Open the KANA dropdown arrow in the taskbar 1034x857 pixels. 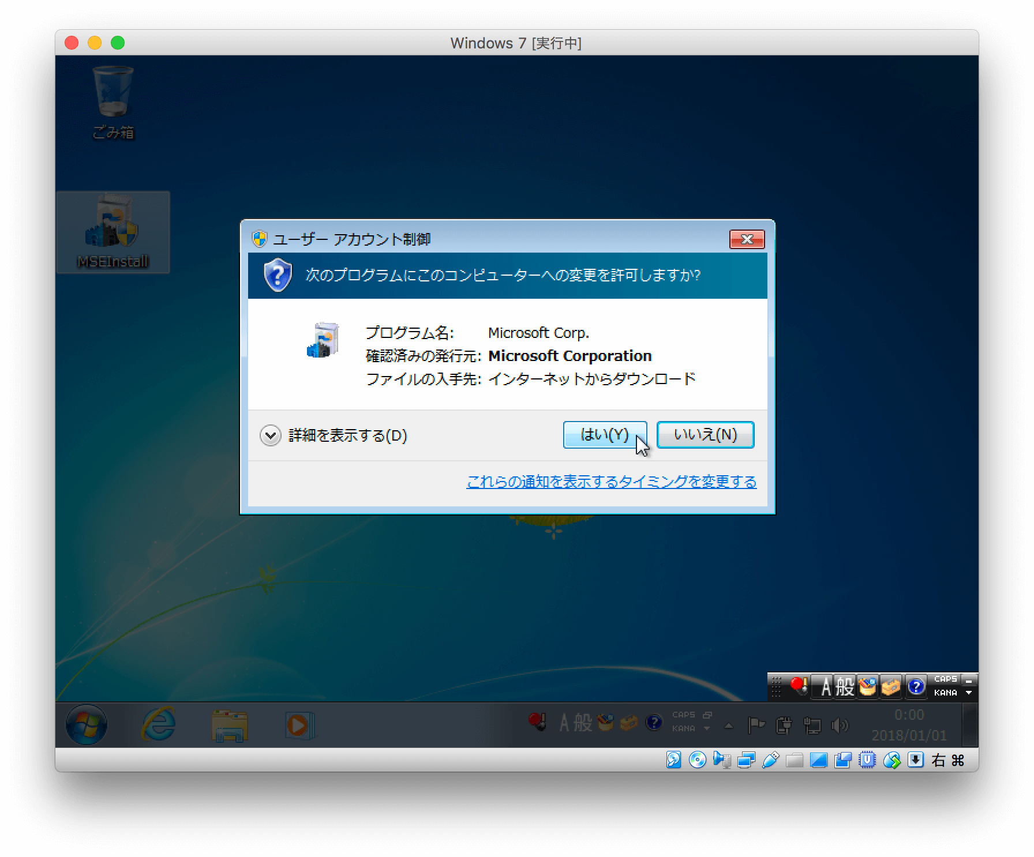[x=706, y=729]
